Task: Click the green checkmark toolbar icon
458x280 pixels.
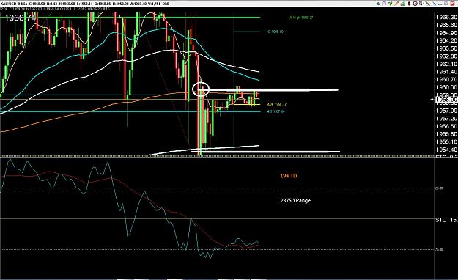Action: tap(391, 4)
